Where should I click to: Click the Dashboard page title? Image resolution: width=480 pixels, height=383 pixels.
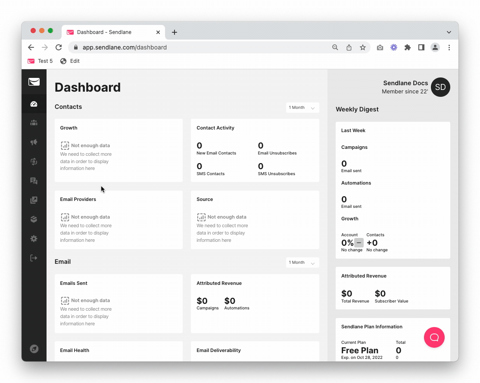pos(87,87)
